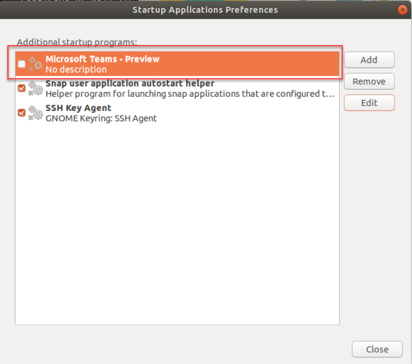This screenshot has height=364, width=412.
Task: Click the Startup Applications Preferences title bar
Action: [x=205, y=9]
